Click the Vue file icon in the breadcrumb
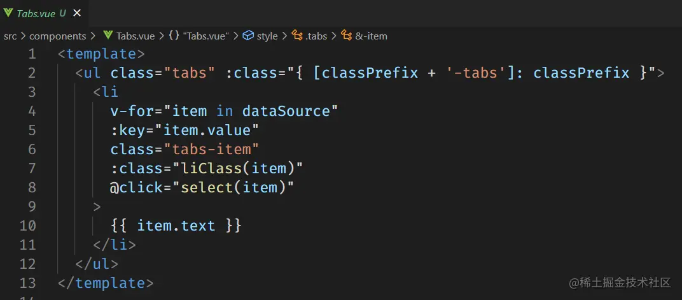 (107, 36)
